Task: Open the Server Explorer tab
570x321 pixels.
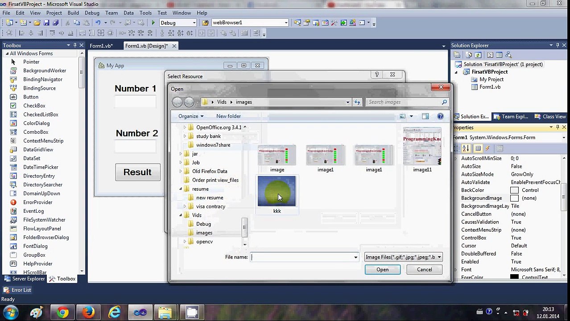Action: pyautogui.click(x=25, y=279)
